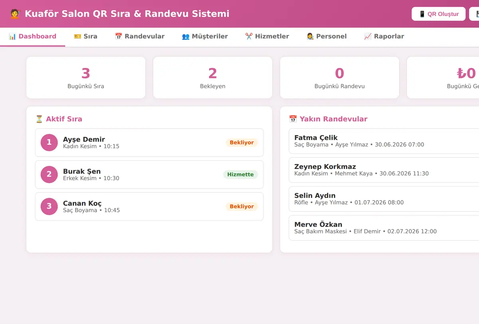Click queue number 1 badge for Ayşe Demir
This screenshot has width=479, height=324.
point(49,143)
